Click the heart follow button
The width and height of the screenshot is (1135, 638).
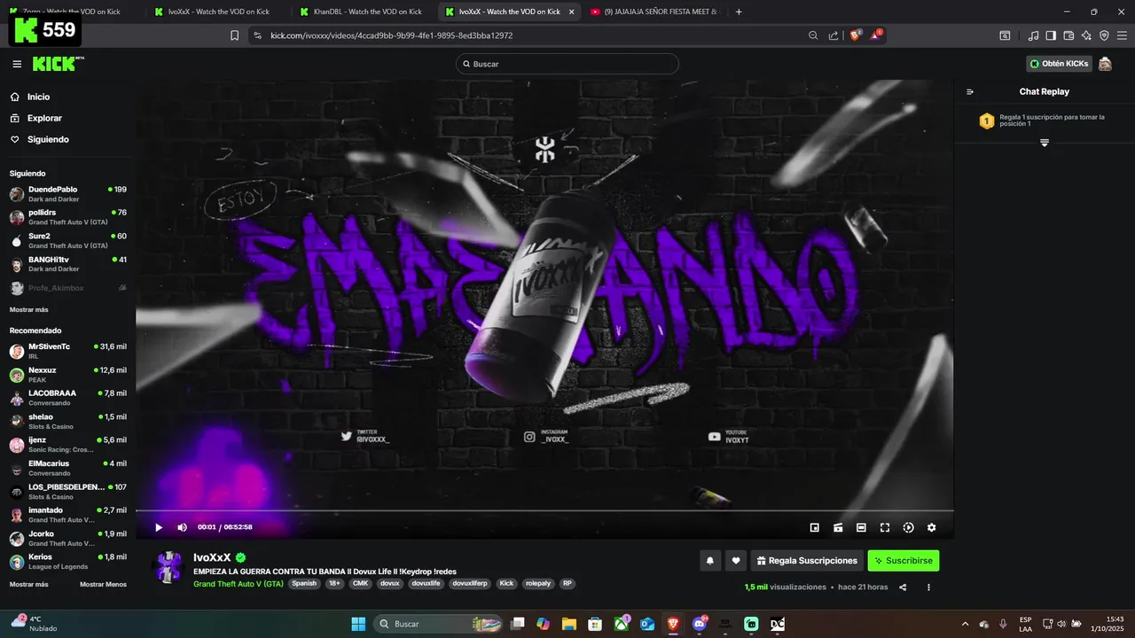[x=735, y=560]
